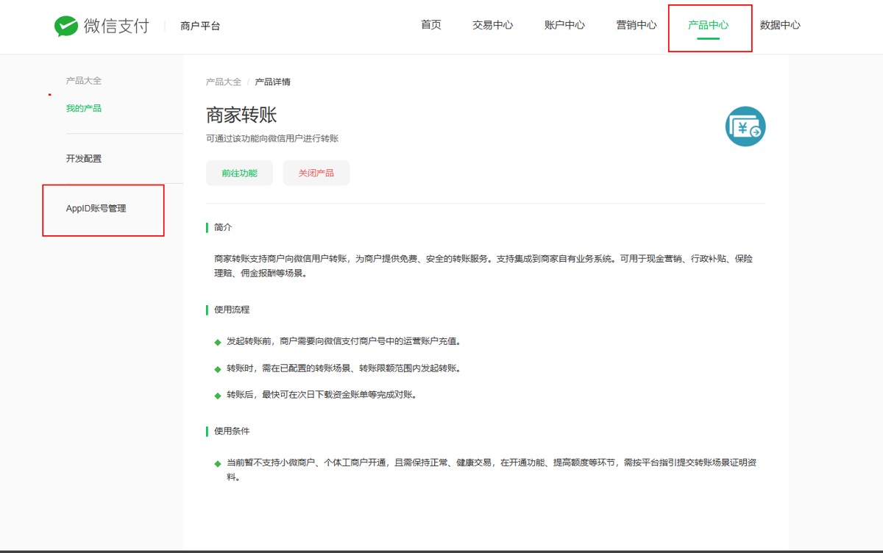Image resolution: width=883 pixels, height=553 pixels.
Task: Click the bullet starting with 转账后
Action: (x=322, y=395)
